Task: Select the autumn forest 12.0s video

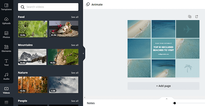Action: pyautogui.click(x=33, y=85)
